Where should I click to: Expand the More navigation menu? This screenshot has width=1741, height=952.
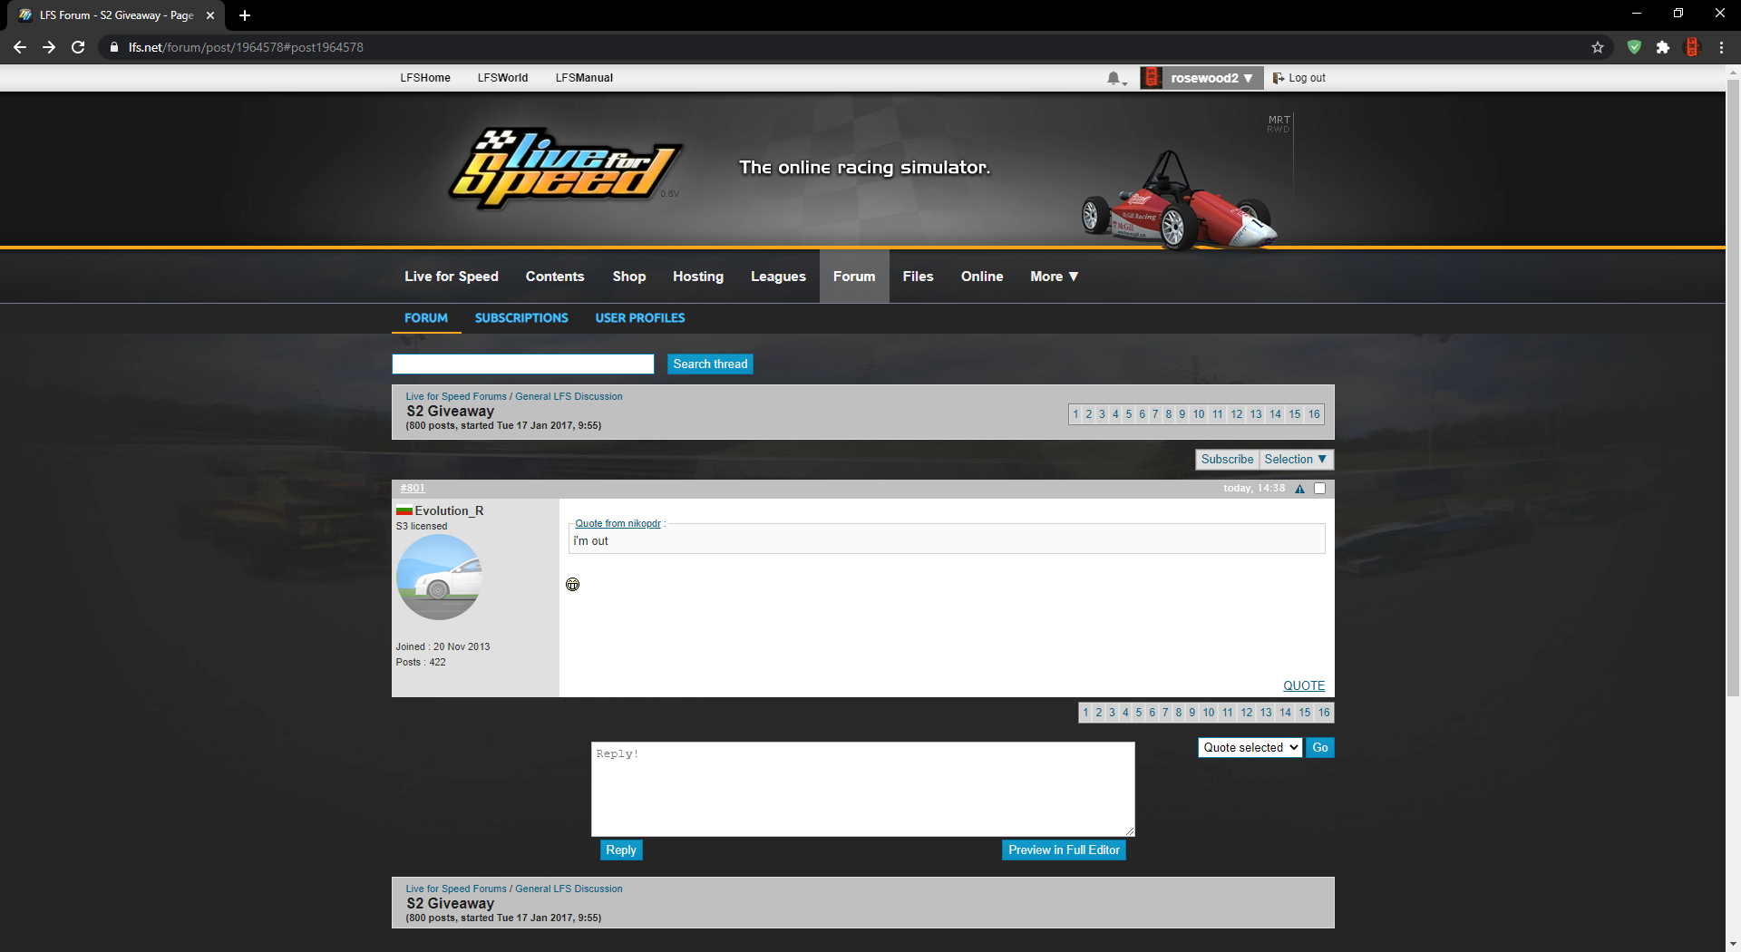coord(1054,277)
